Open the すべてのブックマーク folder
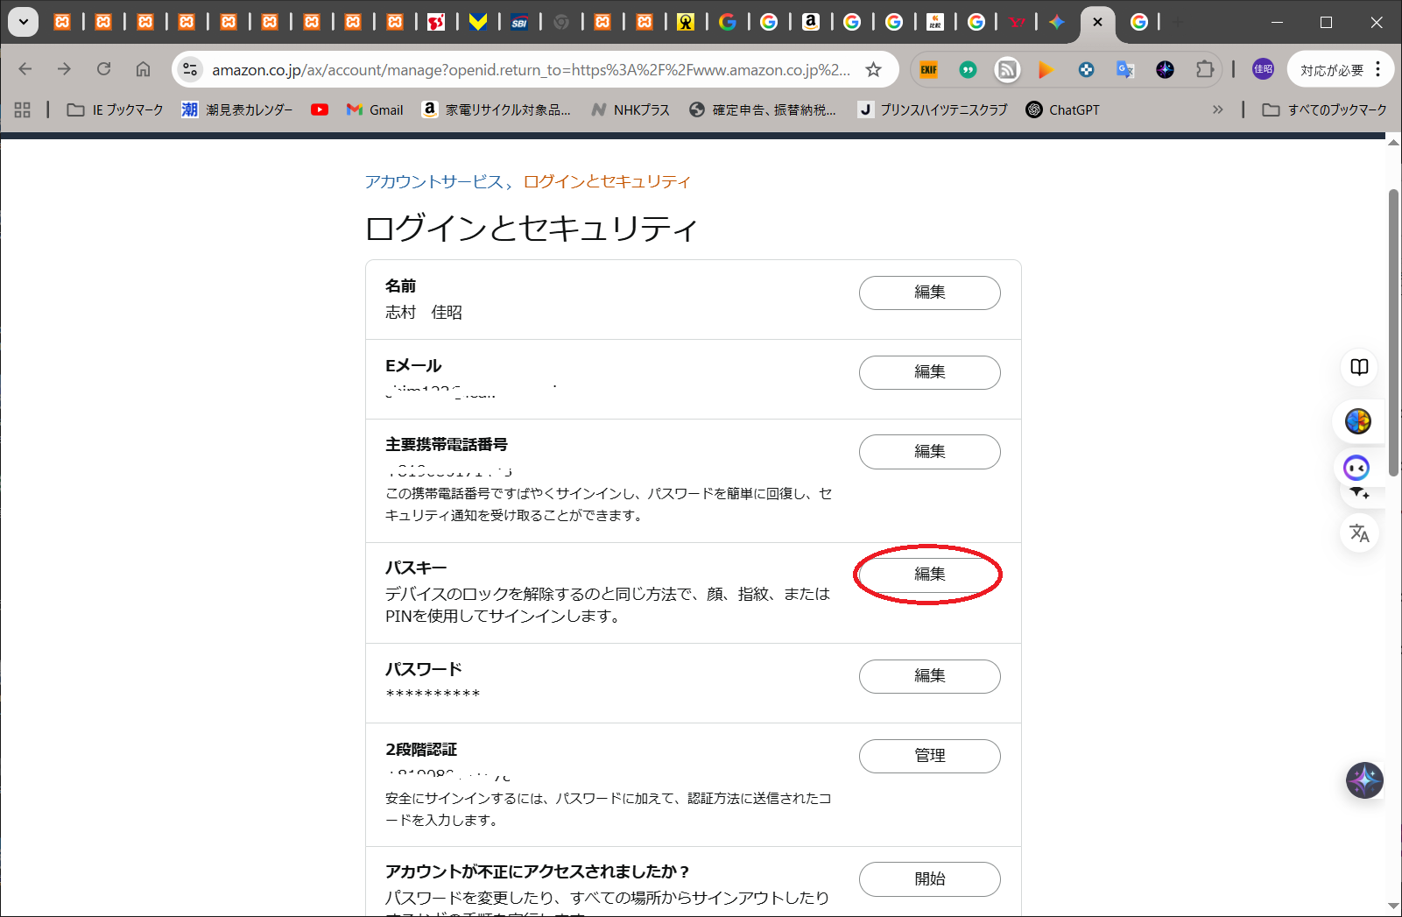Screen dimensions: 1402x917 (1324, 109)
